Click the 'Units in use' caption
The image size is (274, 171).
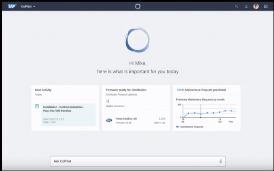pos(159,123)
